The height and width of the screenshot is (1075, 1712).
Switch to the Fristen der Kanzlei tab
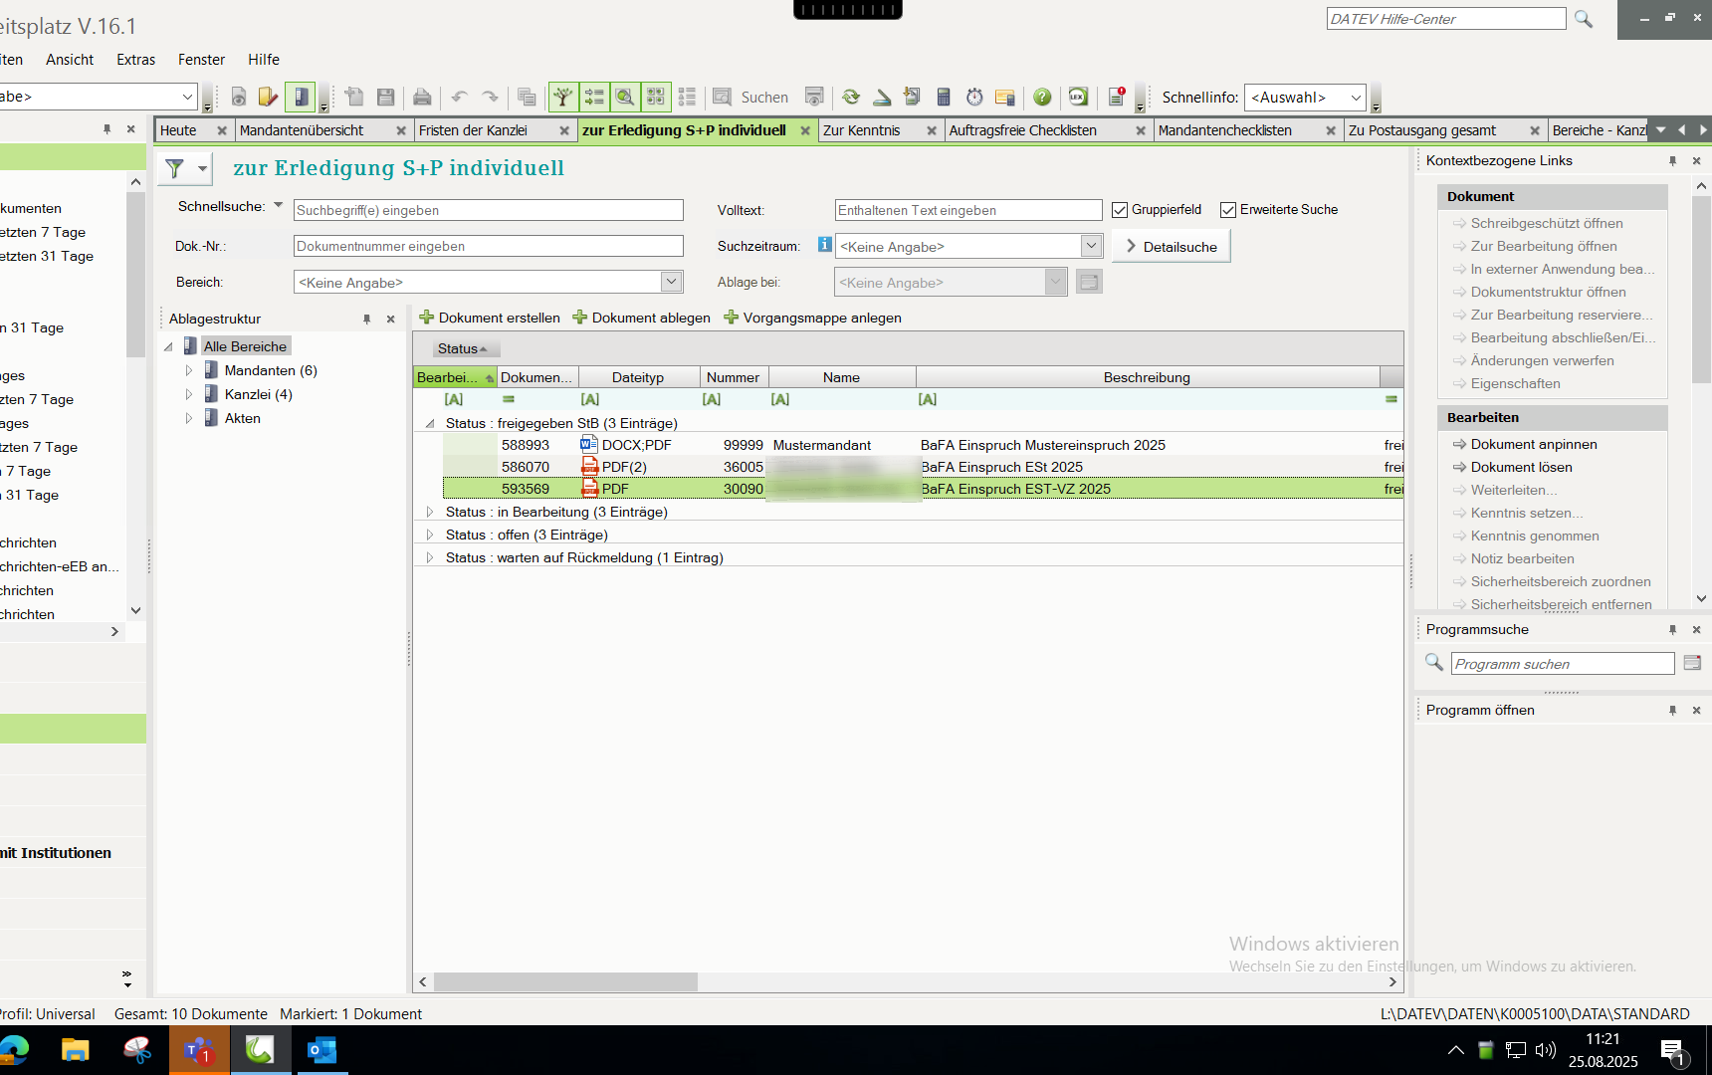(474, 130)
